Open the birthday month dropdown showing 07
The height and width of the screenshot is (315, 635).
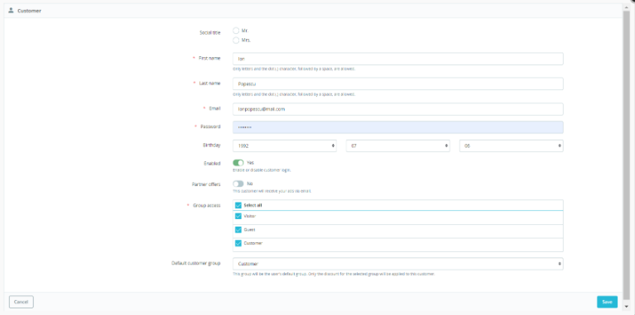(x=397, y=146)
